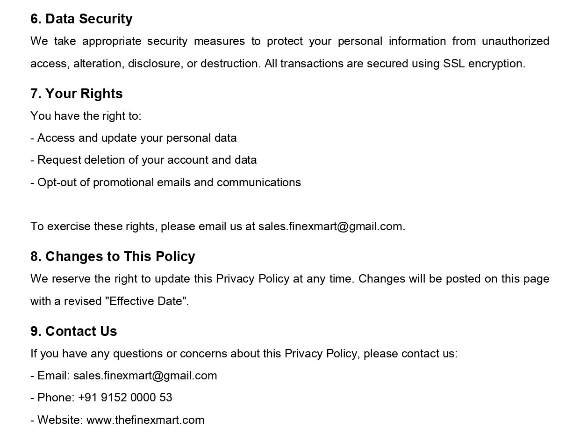580x443 pixels.
Task: Click the 7. Your Rights heading
Action: point(77,94)
